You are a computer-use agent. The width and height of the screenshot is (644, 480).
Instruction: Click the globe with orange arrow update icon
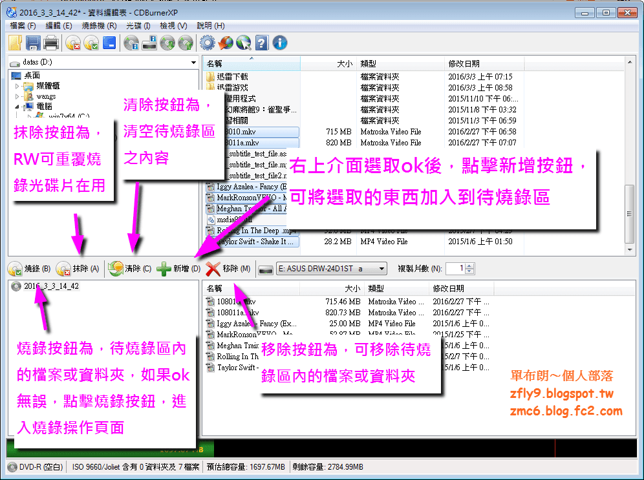point(226,43)
